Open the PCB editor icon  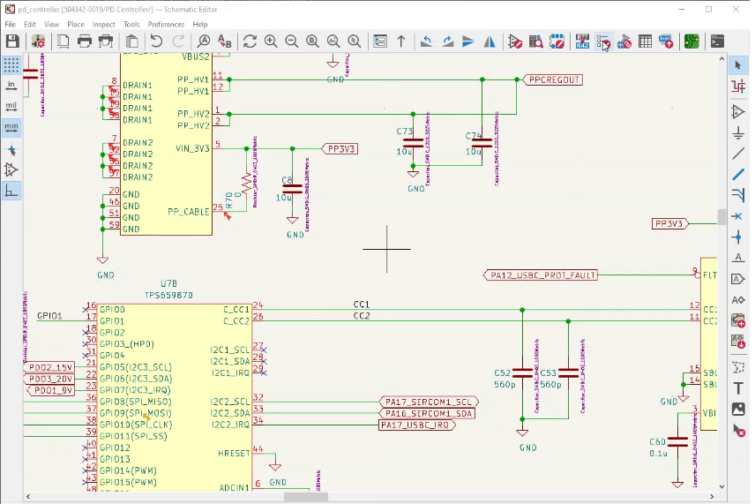pos(691,41)
